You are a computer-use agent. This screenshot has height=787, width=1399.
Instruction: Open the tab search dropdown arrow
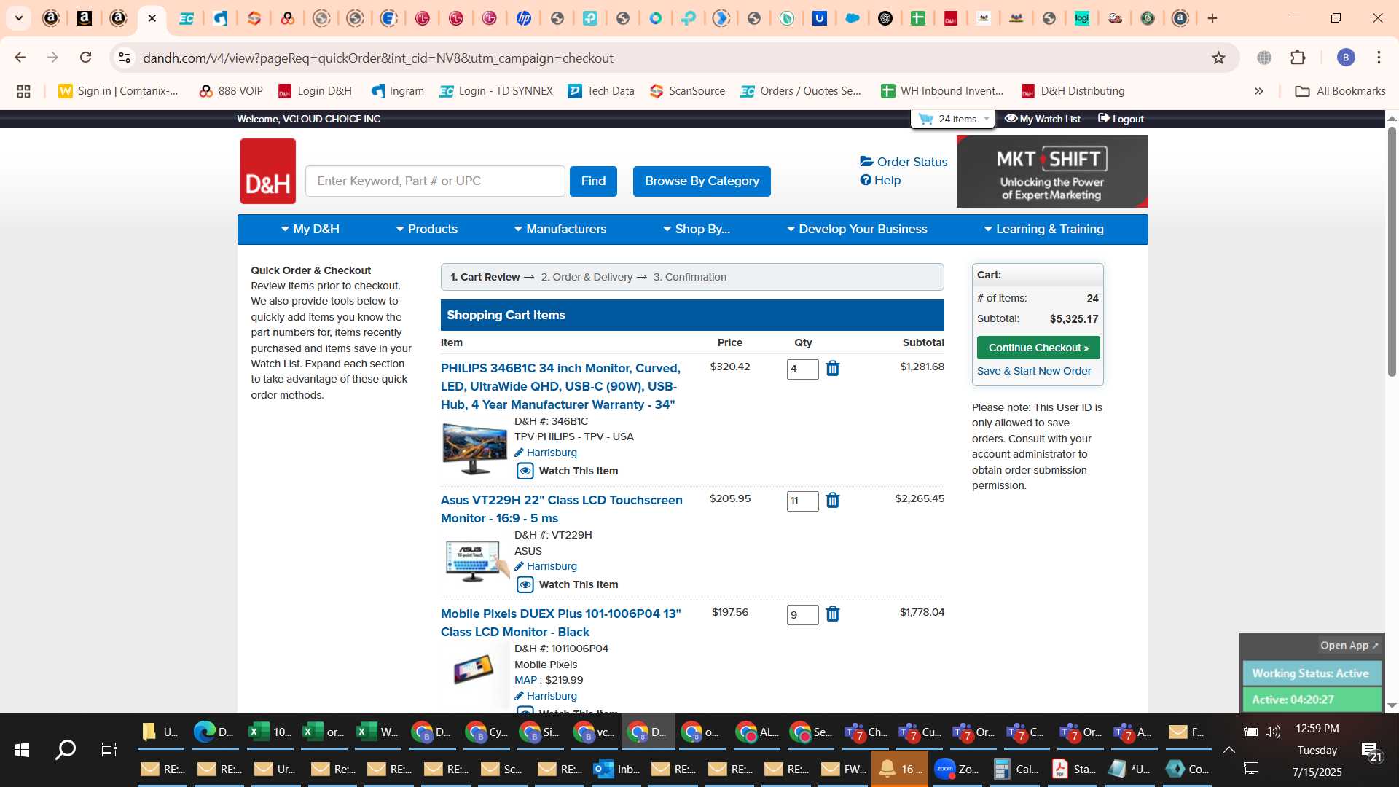pos(18,18)
